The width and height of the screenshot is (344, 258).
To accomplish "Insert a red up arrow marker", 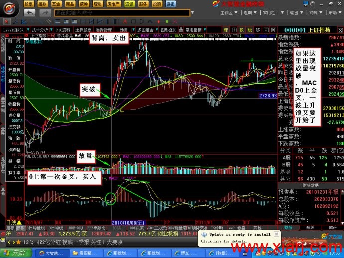I will click(159, 22).
